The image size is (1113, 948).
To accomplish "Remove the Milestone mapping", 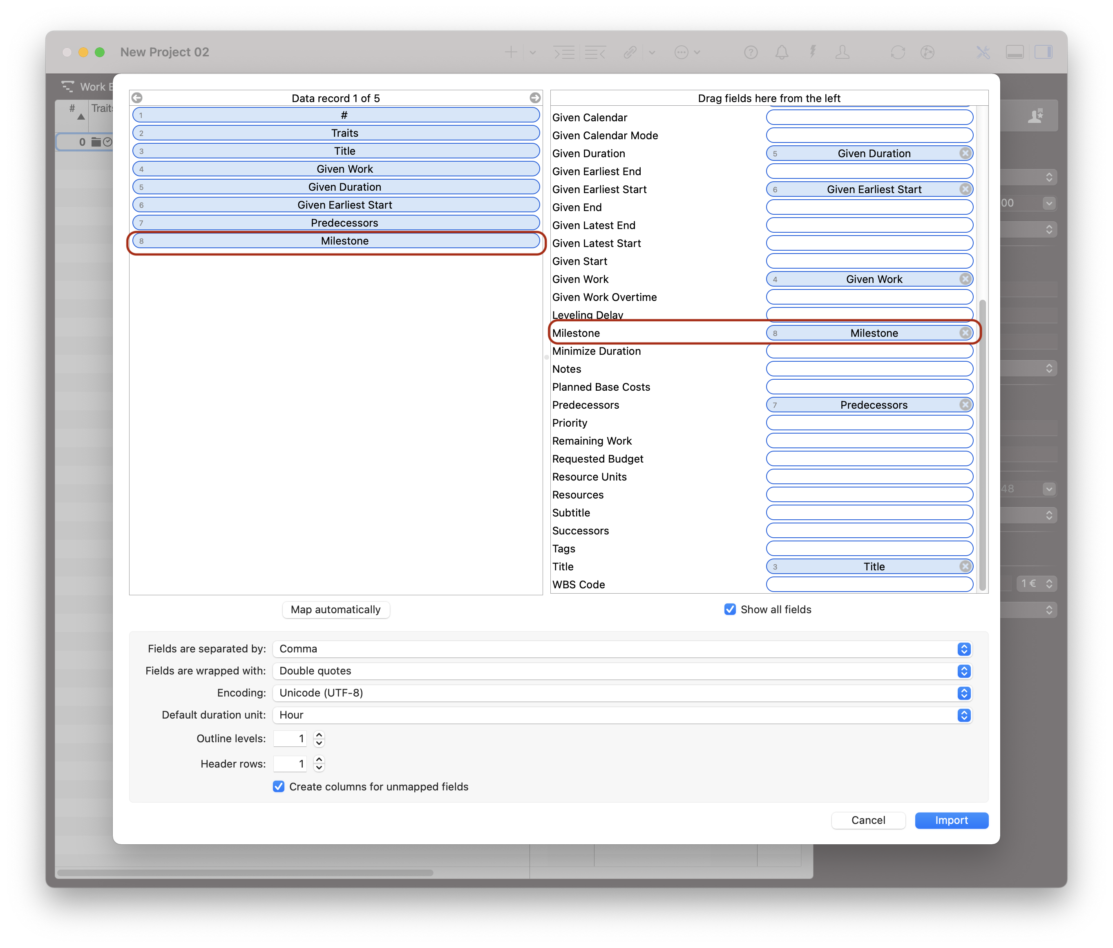I will point(965,333).
